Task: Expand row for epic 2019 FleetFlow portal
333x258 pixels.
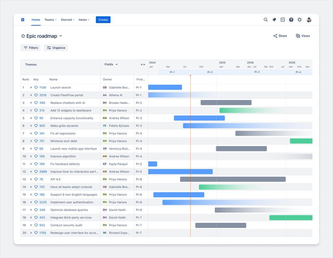Action: click(31, 95)
